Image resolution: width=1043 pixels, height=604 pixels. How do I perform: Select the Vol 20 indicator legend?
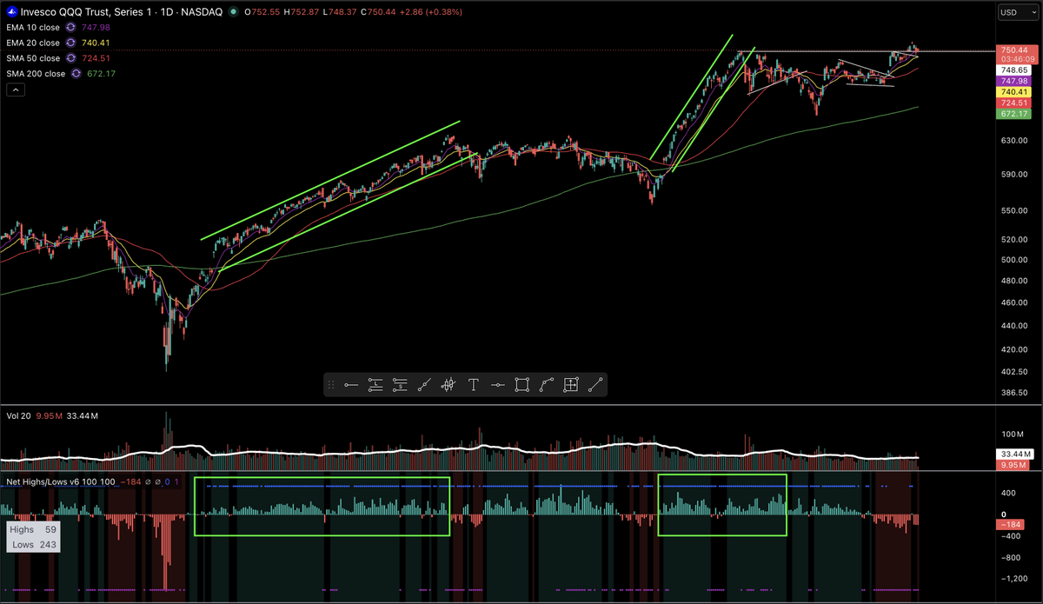(x=17, y=415)
